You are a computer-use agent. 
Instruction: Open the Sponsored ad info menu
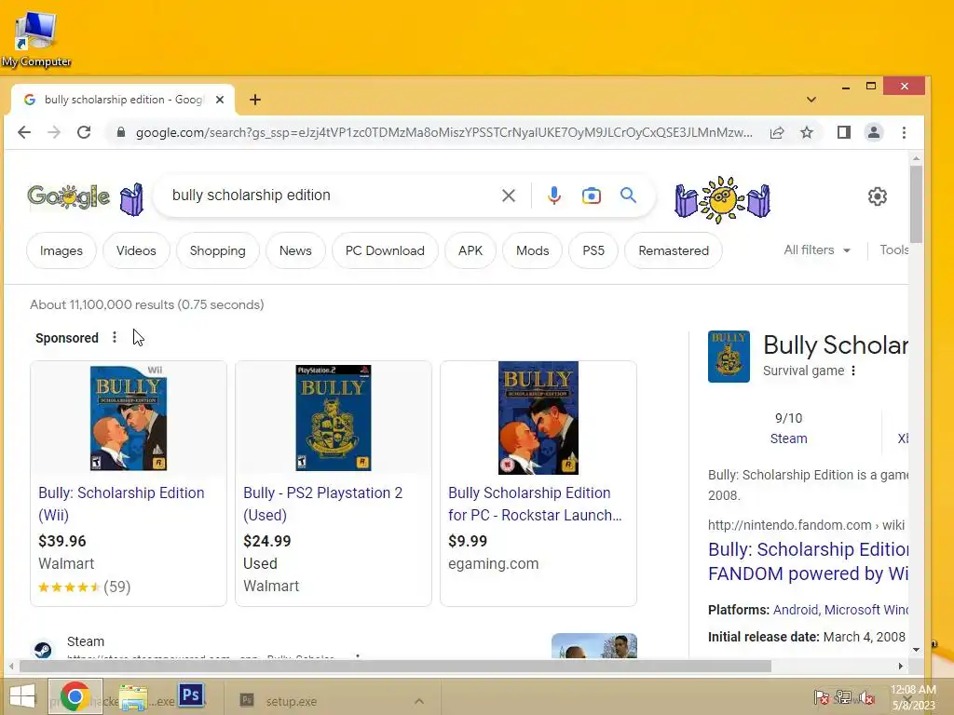tap(115, 337)
